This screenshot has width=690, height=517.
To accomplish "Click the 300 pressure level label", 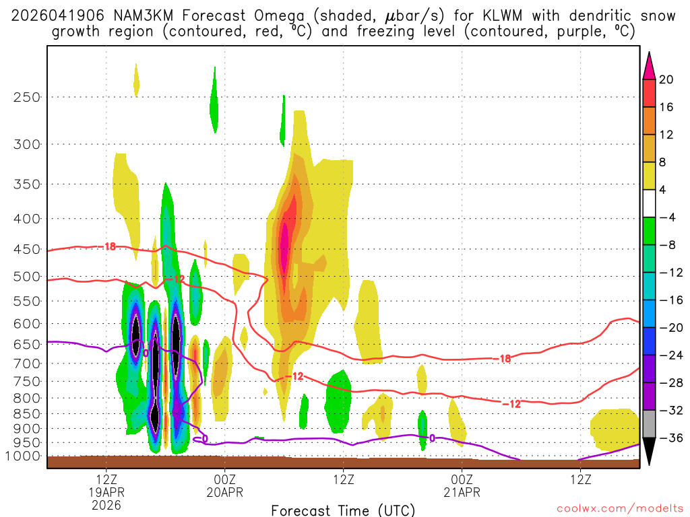I will 27,144.
